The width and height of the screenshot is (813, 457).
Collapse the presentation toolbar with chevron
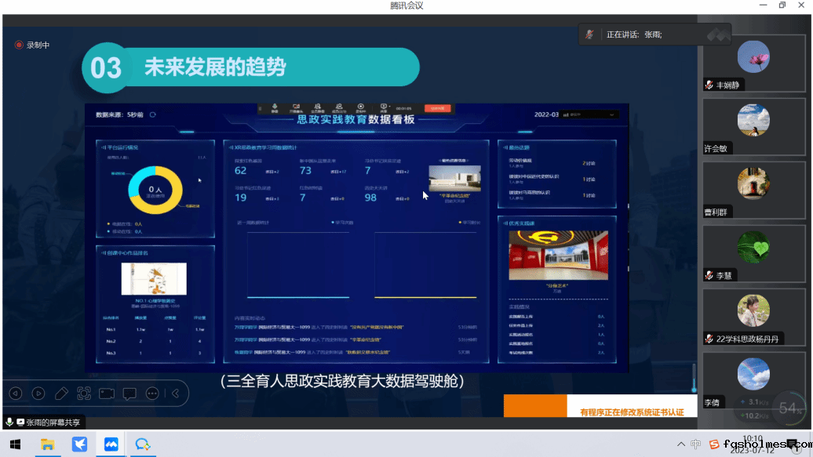coord(176,393)
